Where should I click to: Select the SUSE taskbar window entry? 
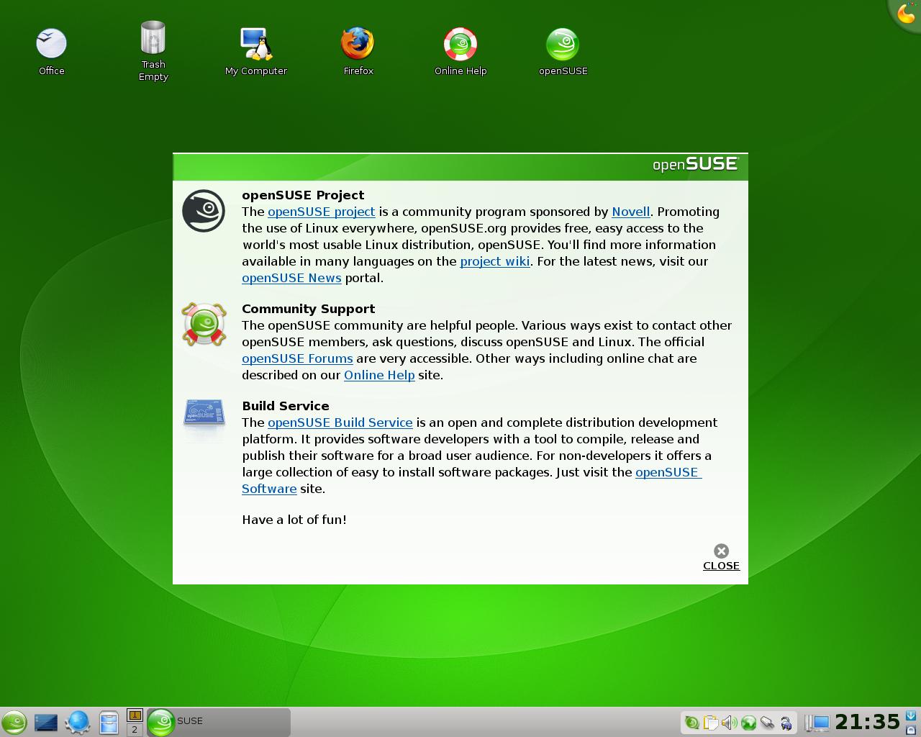tap(218, 722)
